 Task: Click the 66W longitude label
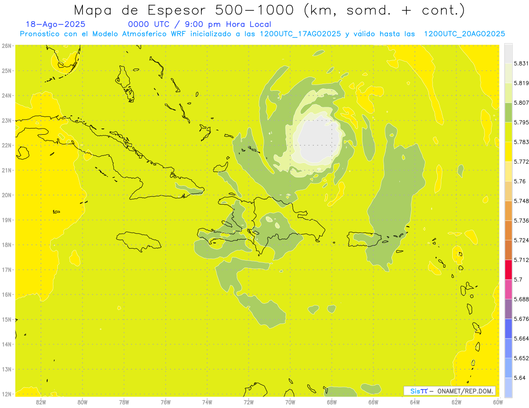[373, 402]
